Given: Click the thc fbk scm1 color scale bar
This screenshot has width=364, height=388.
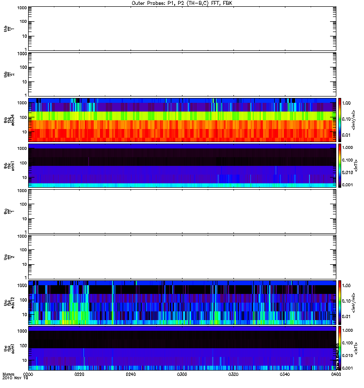Looking at the screenshot, I should (x=340, y=348).
